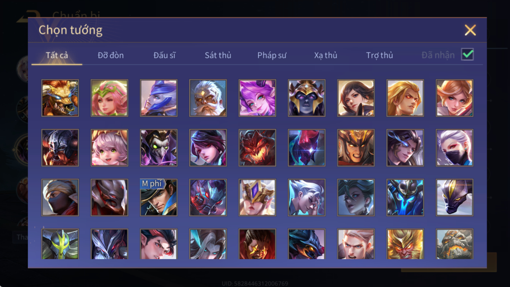The width and height of the screenshot is (510, 287).
Task: Open the 'Đấu sĩ' tab
Action: (x=164, y=55)
